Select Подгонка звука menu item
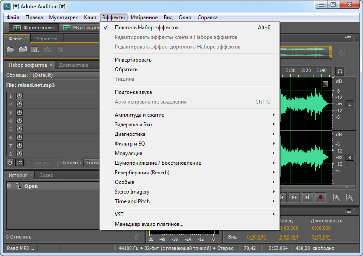 pyautogui.click(x=196, y=92)
